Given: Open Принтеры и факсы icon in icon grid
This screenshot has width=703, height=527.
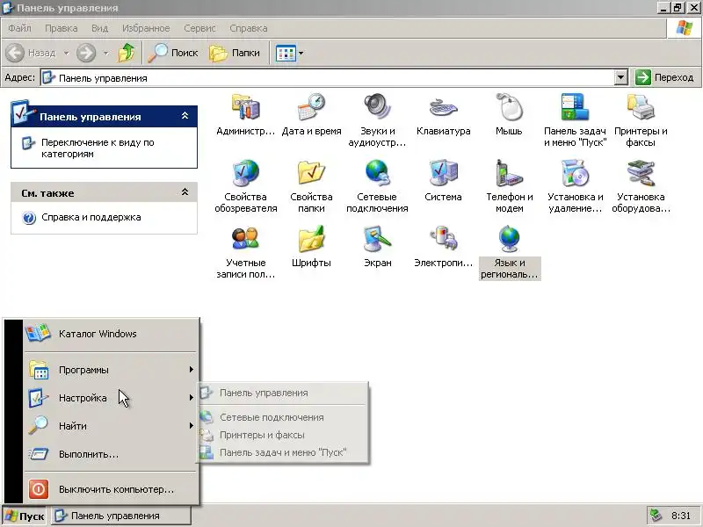Looking at the screenshot, I should tap(641, 119).
